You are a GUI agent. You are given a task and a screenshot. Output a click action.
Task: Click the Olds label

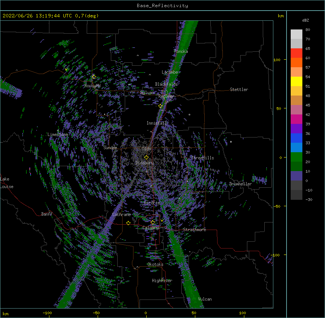click(x=146, y=149)
